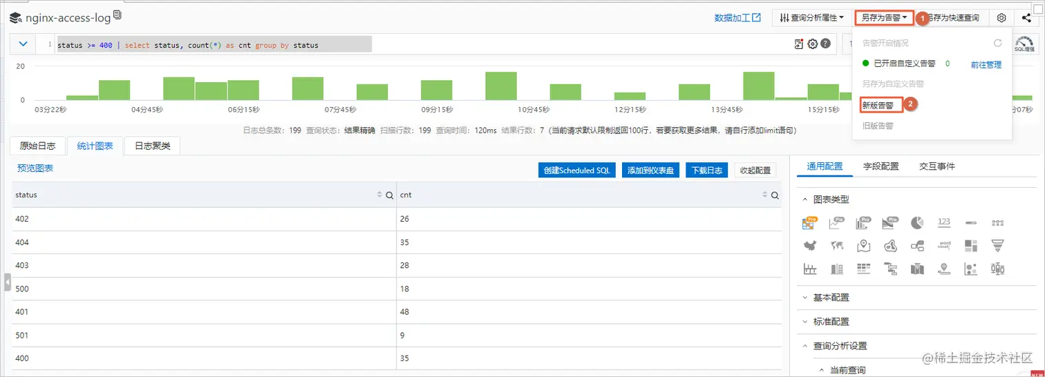The image size is (1045, 377).
Task: Select the column chart Pro icon
Action: pos(863,222)
